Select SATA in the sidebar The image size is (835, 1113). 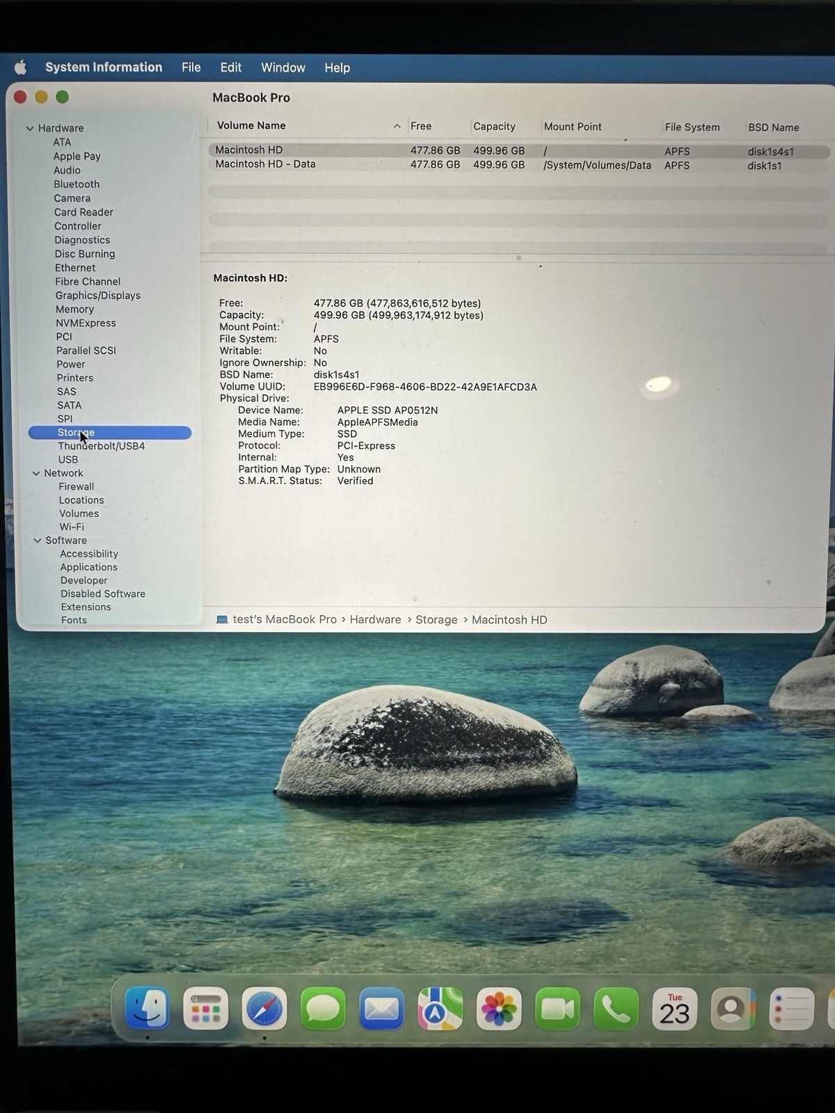(x=70, y=405)
